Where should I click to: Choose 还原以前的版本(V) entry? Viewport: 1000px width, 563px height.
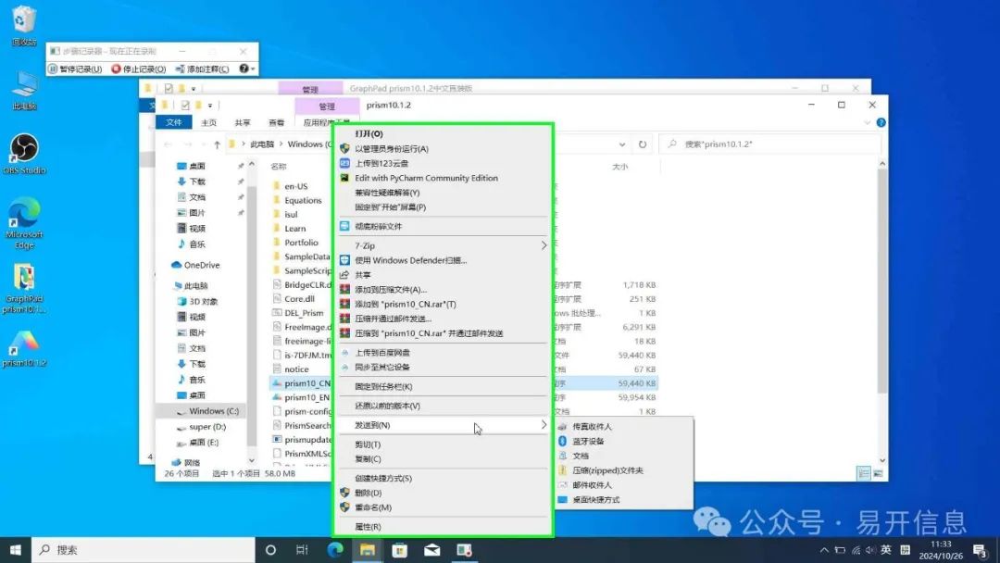442,406
